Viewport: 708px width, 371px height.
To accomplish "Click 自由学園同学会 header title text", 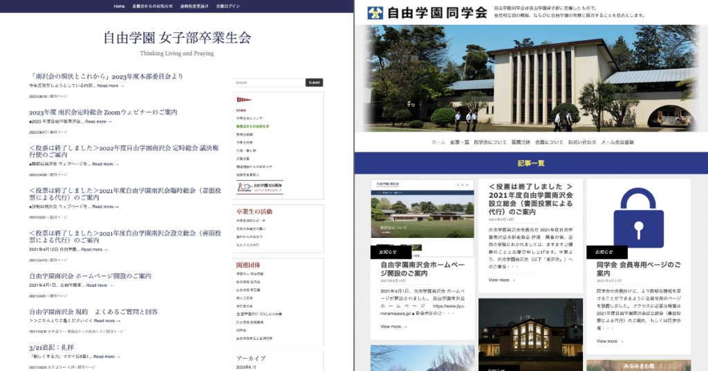I will pos(438,12).
